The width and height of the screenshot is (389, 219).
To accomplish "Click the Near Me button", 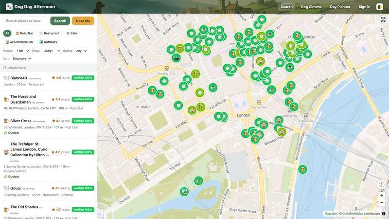I will coord(83,21).
